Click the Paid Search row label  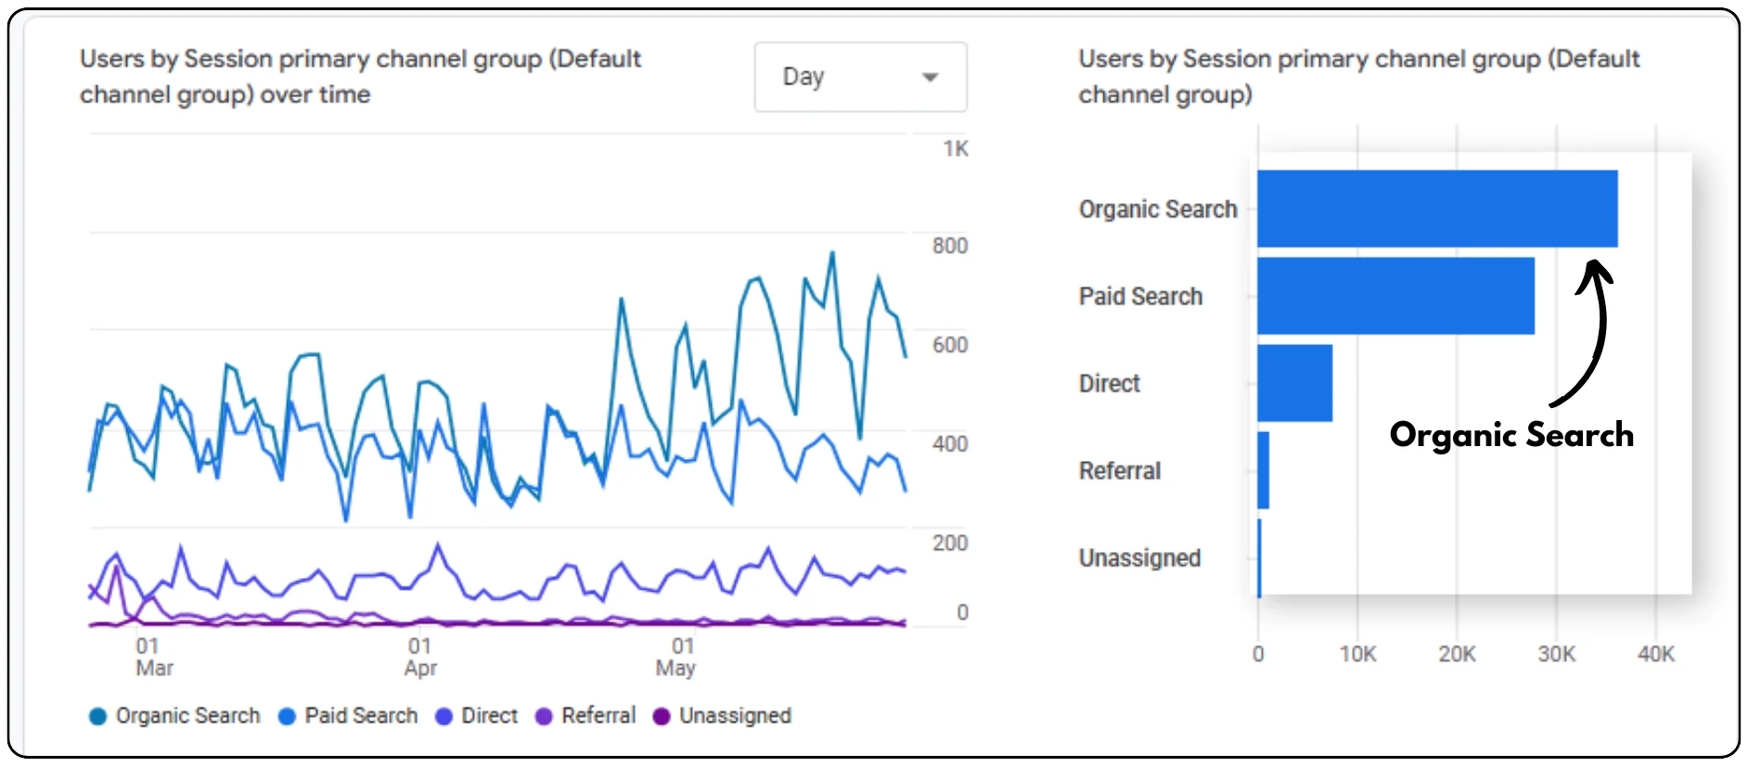[1140, 297]
